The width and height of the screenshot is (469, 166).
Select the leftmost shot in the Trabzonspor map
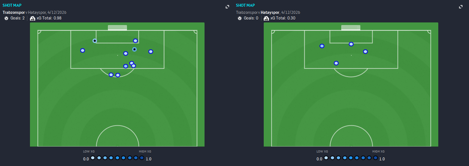click(82, 50)
